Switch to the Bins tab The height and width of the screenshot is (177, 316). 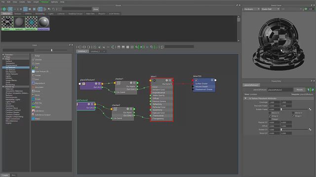coord(13,175)
